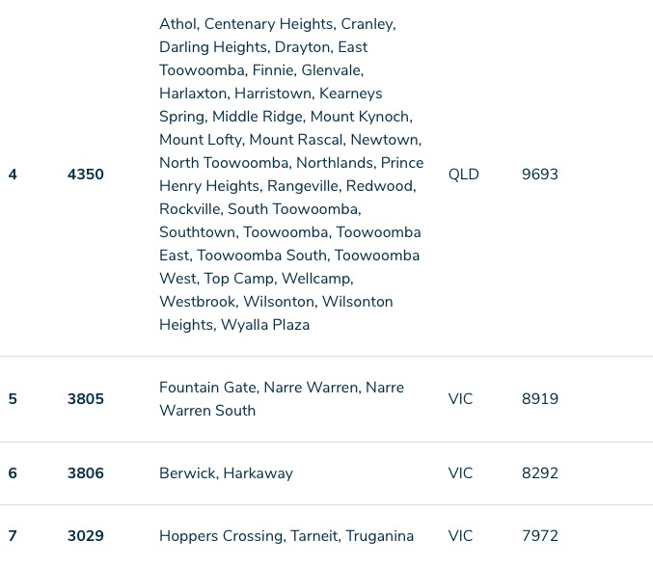The width and height of the screenshot is (653, 566).
Task: Click the value 8919
Action: (x=540, y=398)
